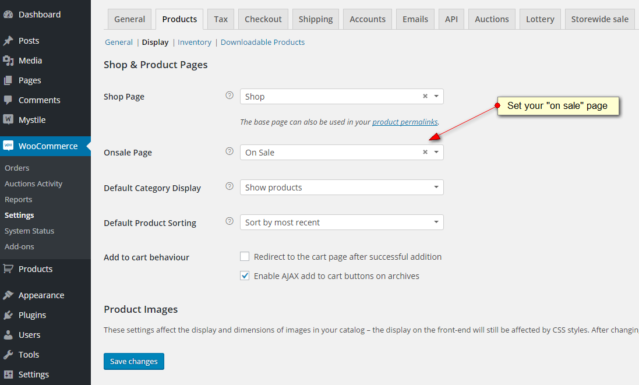The width and height of the screenshot is (639, 385).
Task: Enable redirect to cart page checkbox
Action: 245,257
